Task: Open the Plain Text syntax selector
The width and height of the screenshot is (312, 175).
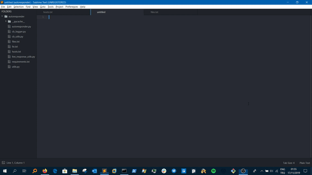Action: pyautogui.click(x=305, y=163)
